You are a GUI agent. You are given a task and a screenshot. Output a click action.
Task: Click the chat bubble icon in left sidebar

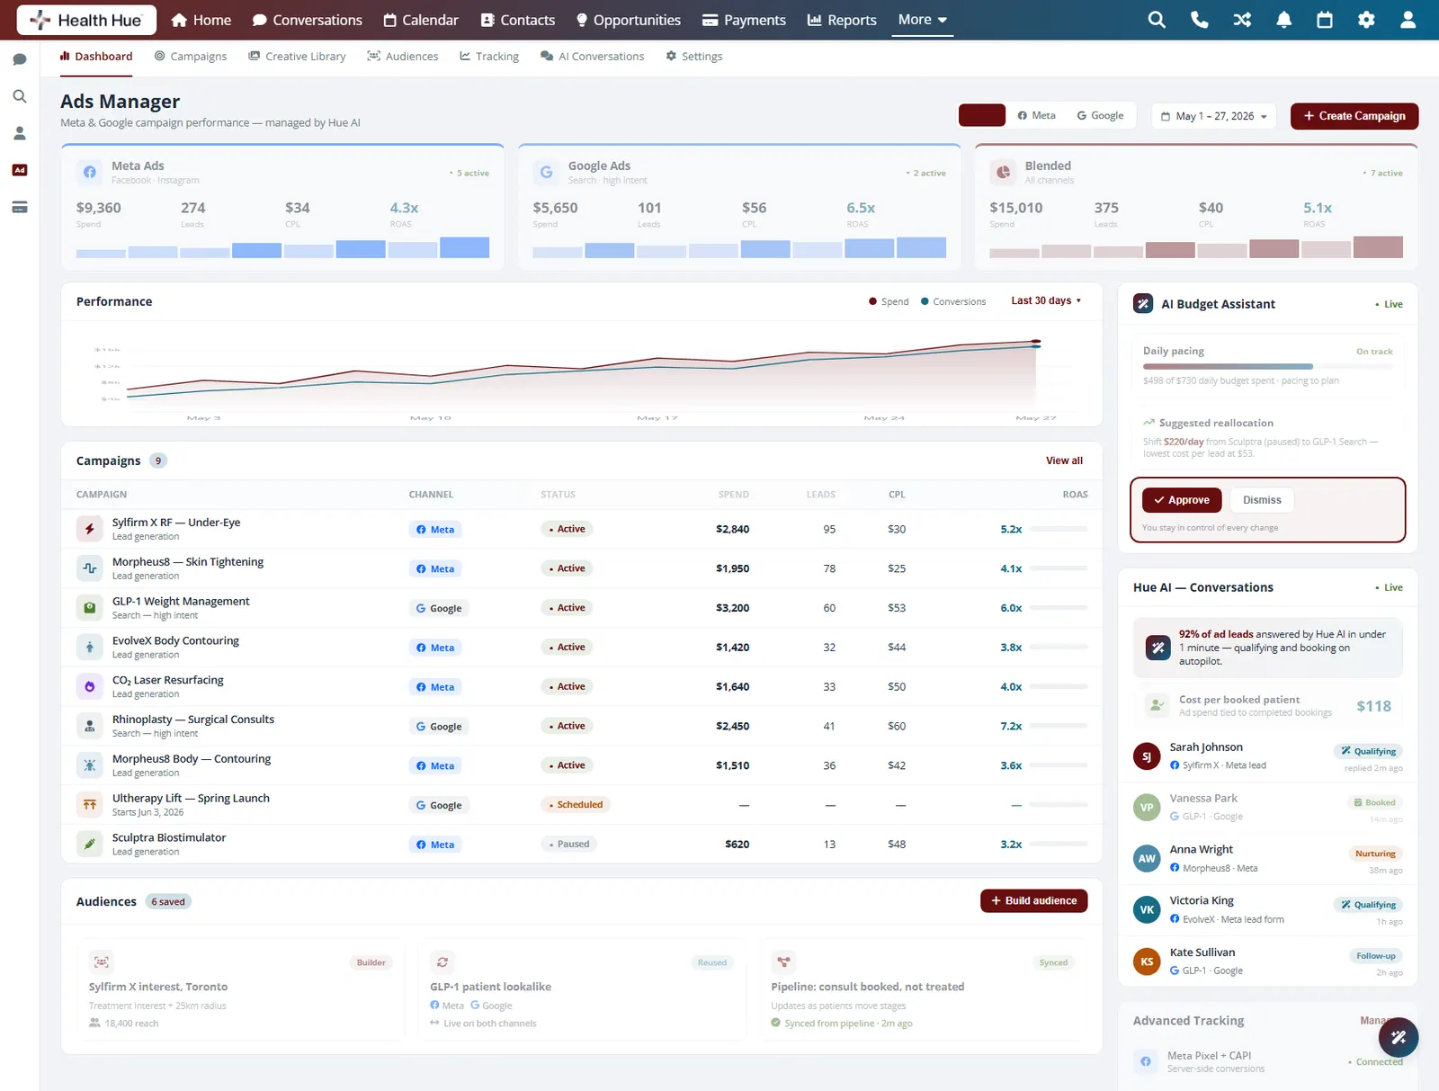point(20,59)
